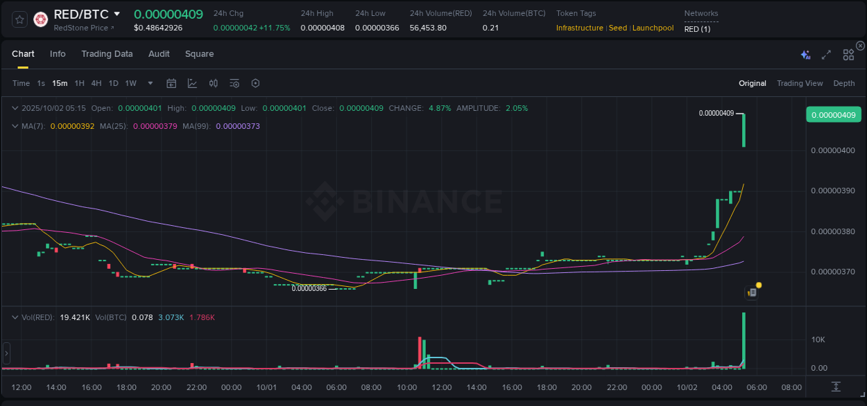Expand the left side panel arrow
Screen dimensions: 867x406
pyautogui.click(x=6, y=353)
